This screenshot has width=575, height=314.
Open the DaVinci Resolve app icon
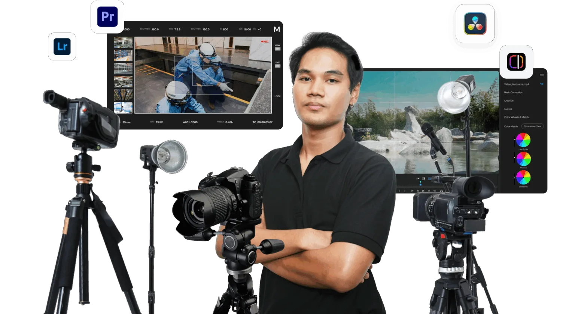coord(475,24)
